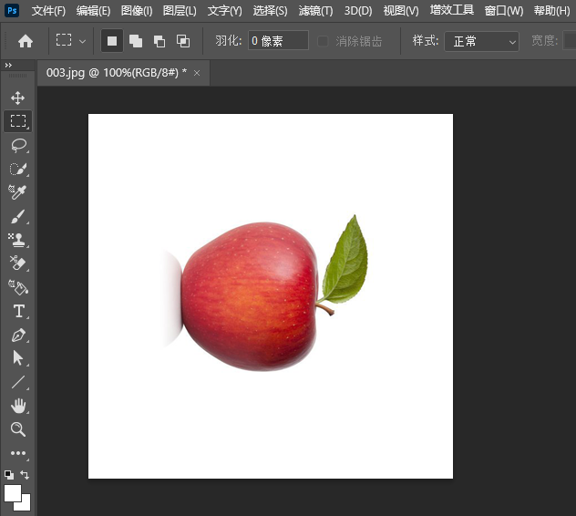Viewport: 576px width, 516px height.
Task: Pick the Quick Selection tool
Action: click(18, 169)
